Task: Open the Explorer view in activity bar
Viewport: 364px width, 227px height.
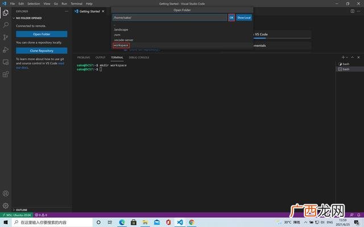Action: click(6, 12)
